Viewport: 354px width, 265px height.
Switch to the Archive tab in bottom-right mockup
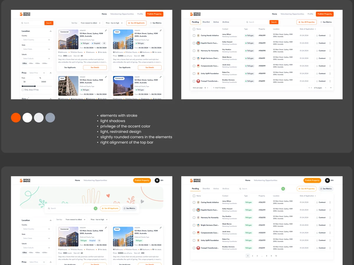226,189
